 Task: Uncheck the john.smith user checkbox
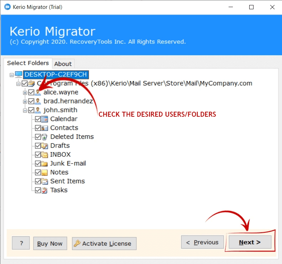tap(31, 110)
